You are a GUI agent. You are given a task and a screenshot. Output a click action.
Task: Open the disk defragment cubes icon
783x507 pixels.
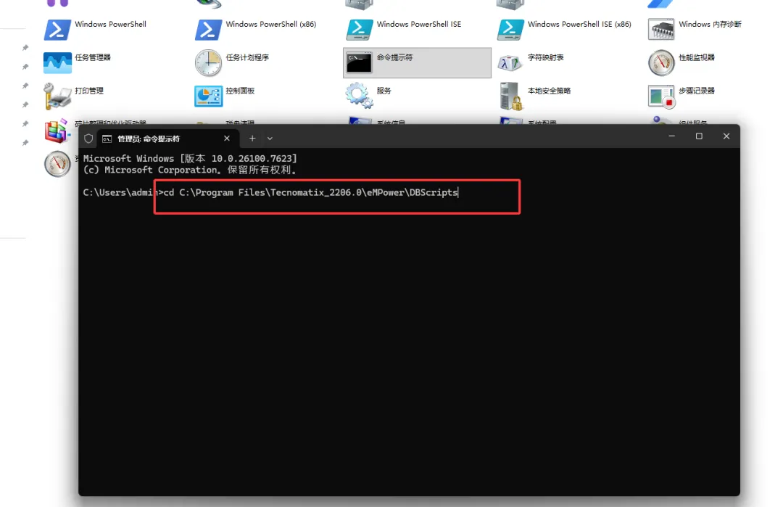click(x=57, y=131)
